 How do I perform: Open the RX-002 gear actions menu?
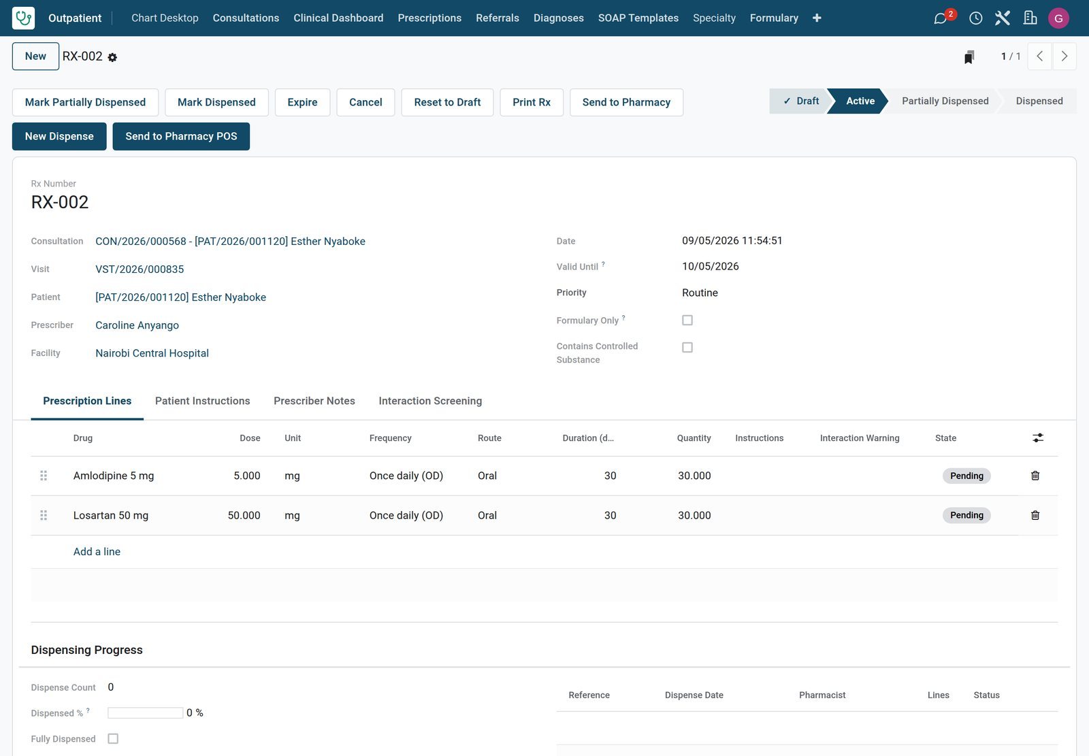point(112,58)
